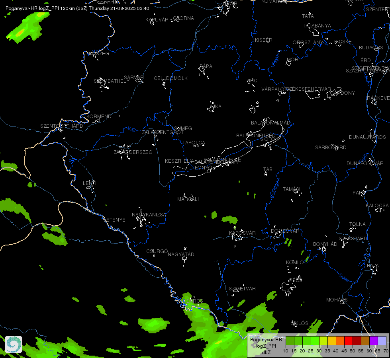Click the BALATONALMÁDI city label
Screen dimensions: 390x358
[271, 123]
